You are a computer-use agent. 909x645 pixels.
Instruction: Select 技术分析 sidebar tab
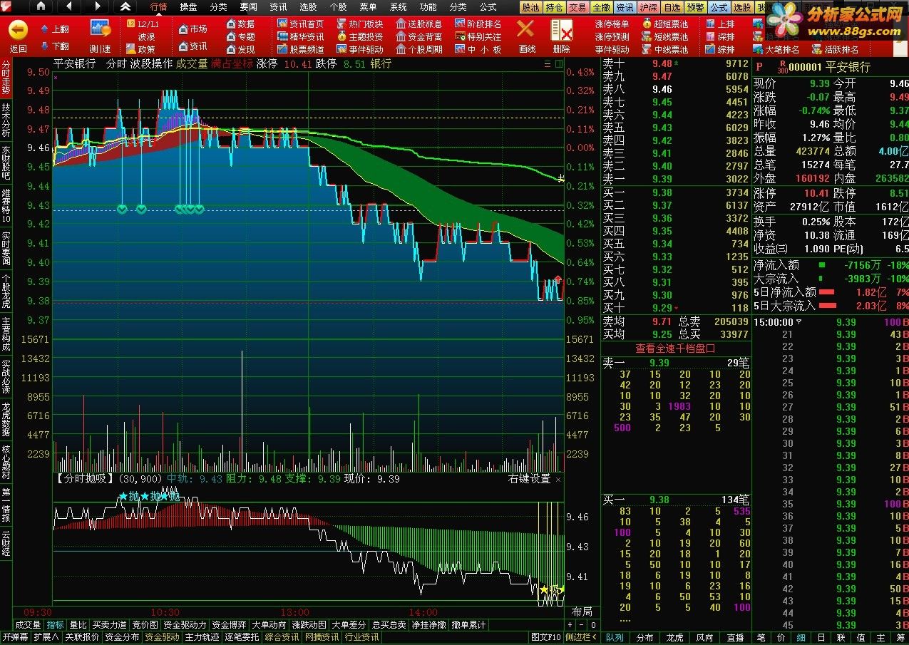6,120
